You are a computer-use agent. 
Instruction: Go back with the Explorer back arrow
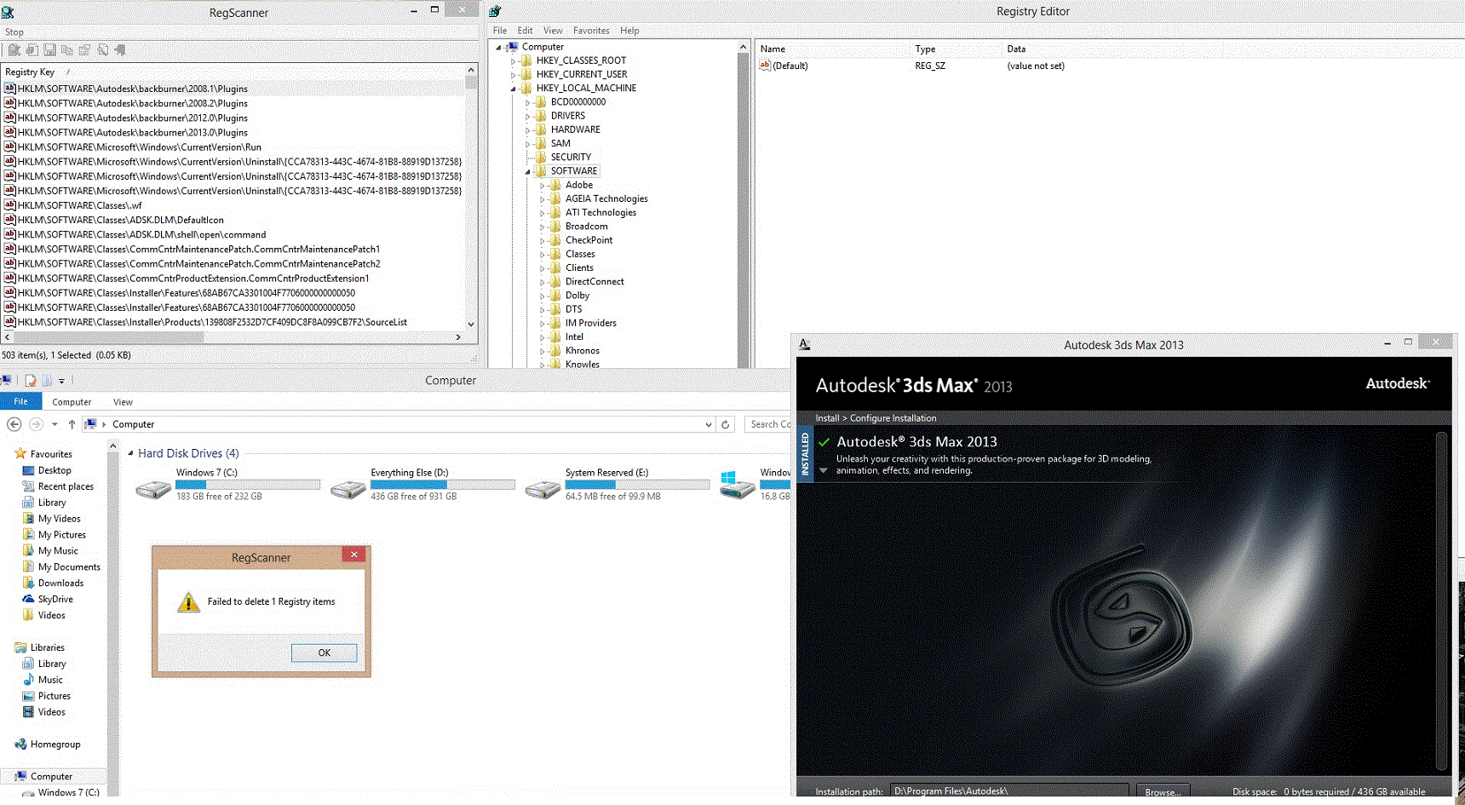pyautogui.click(x=14, y=424)
